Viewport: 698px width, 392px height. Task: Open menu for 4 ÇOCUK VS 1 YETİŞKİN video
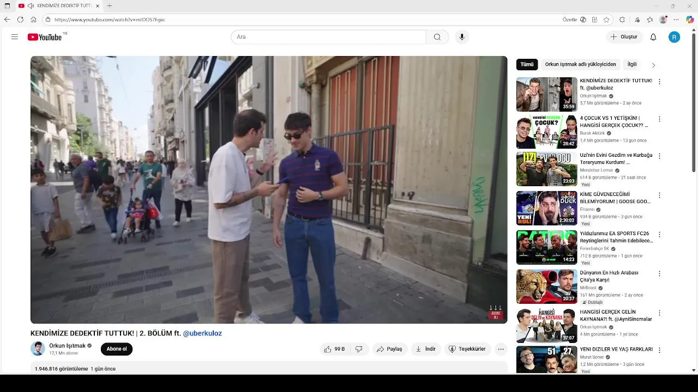coord(659,119)
